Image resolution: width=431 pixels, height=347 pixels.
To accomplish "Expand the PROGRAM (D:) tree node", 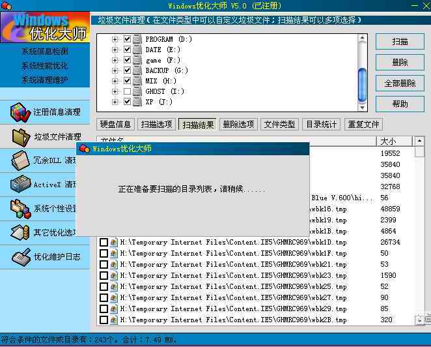I will point(115,39).
